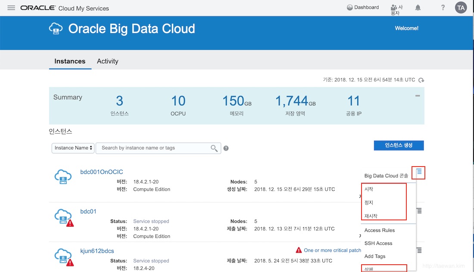Click the kjun612bdcs Service stopped status
Viewport: 474px width, 272px height.
coord(151,261)
